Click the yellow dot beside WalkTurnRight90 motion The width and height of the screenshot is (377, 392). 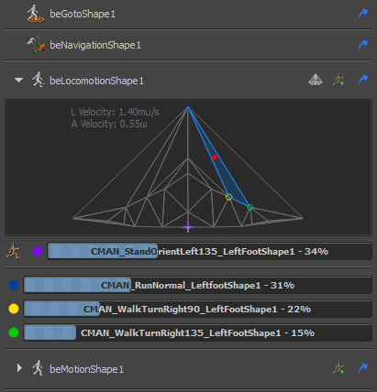tap(14, 309)
